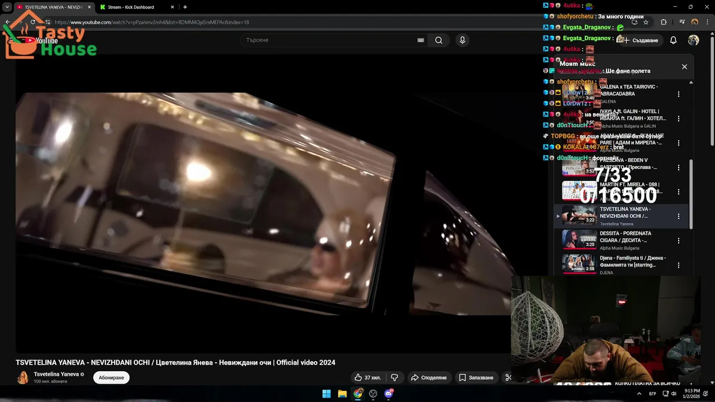Reload the YouTube page
This screenshot has width=715, height=402.
(x=33, y=22)
